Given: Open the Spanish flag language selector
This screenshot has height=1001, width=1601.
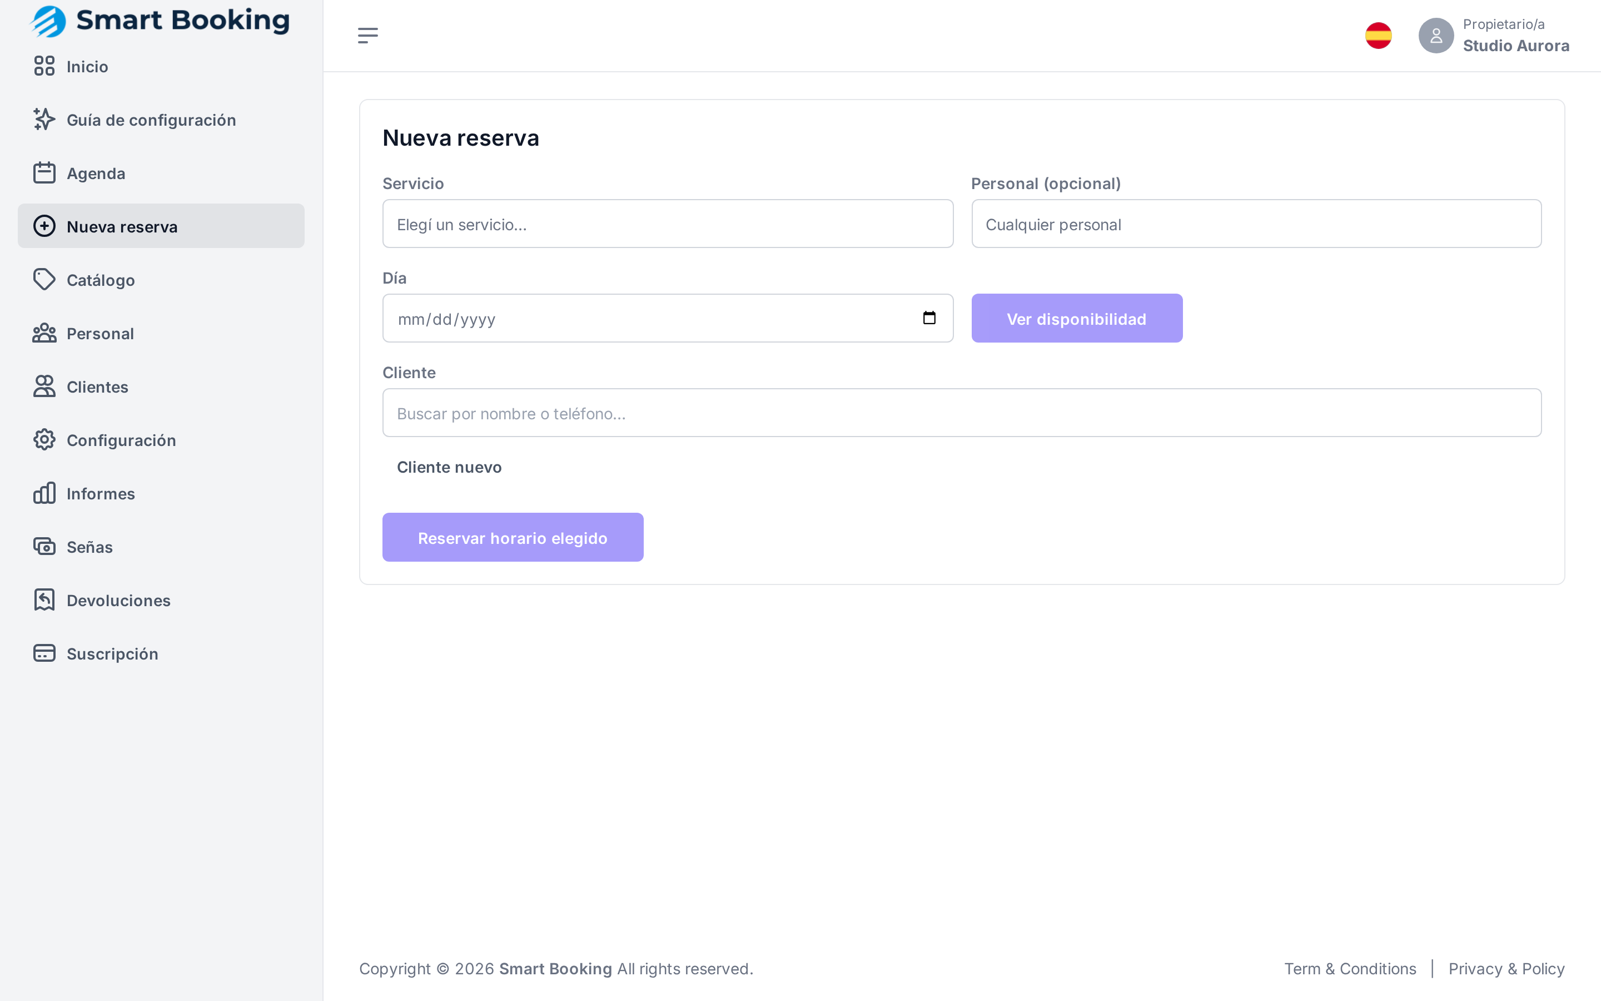Looking at the screenshot, I should coord(1378,36).
